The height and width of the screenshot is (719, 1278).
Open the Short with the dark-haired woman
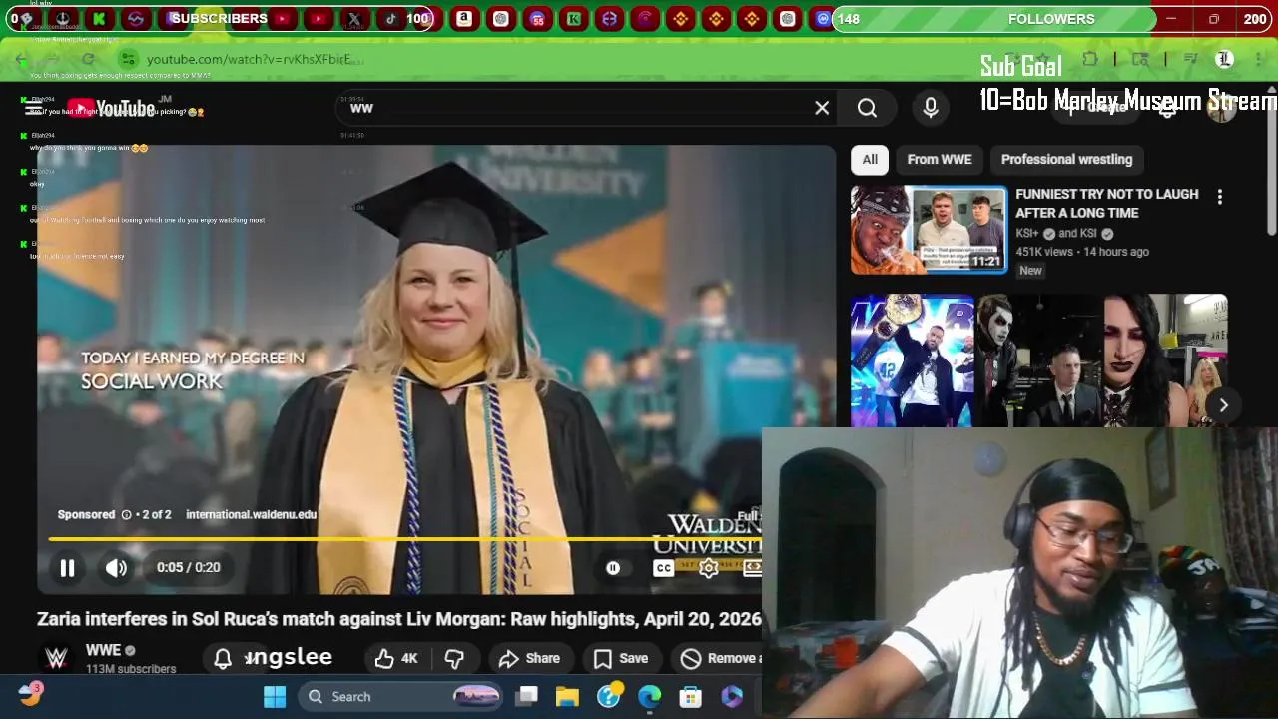click(1165, 360)
